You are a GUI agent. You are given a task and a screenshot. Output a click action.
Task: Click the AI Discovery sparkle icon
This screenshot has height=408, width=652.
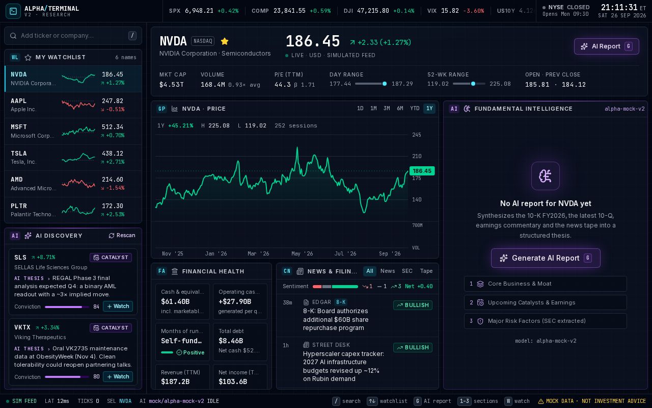point(28,236)
